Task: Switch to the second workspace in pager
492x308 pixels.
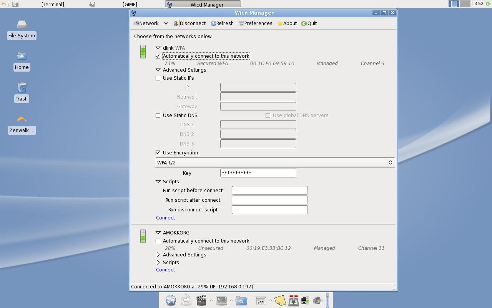Action: click(x=465, y=4)
